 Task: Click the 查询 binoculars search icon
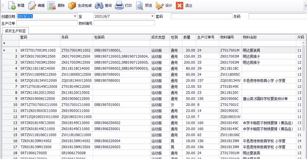99,6
